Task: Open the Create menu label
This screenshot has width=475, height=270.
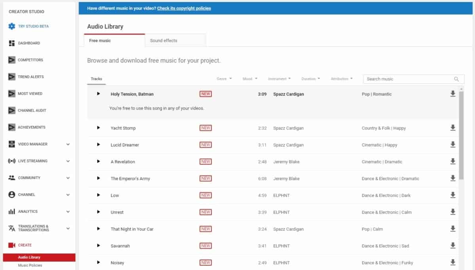Action: [25, 245]
